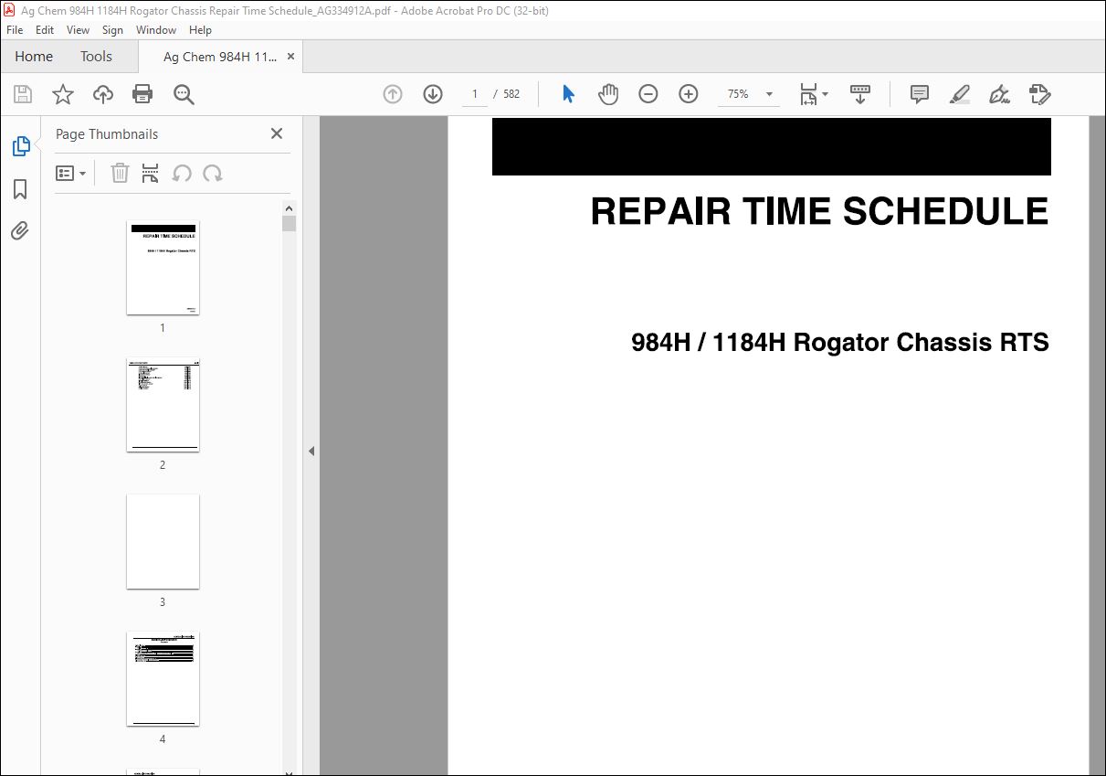Zoom out with the minus circle icon

[648, 94]
